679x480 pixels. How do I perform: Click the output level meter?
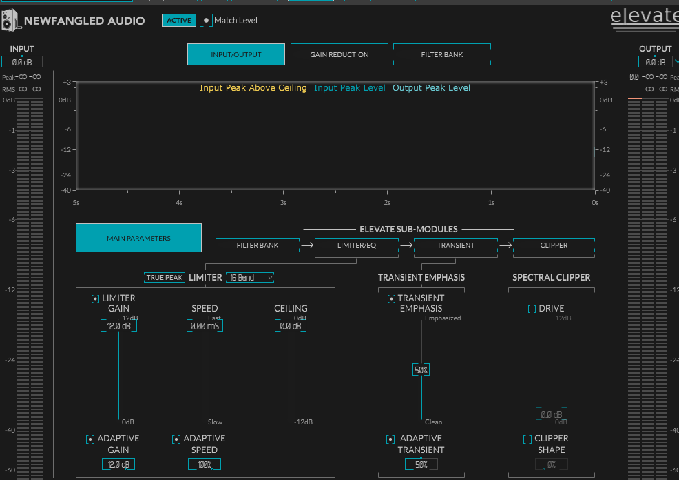coord(648,289)
